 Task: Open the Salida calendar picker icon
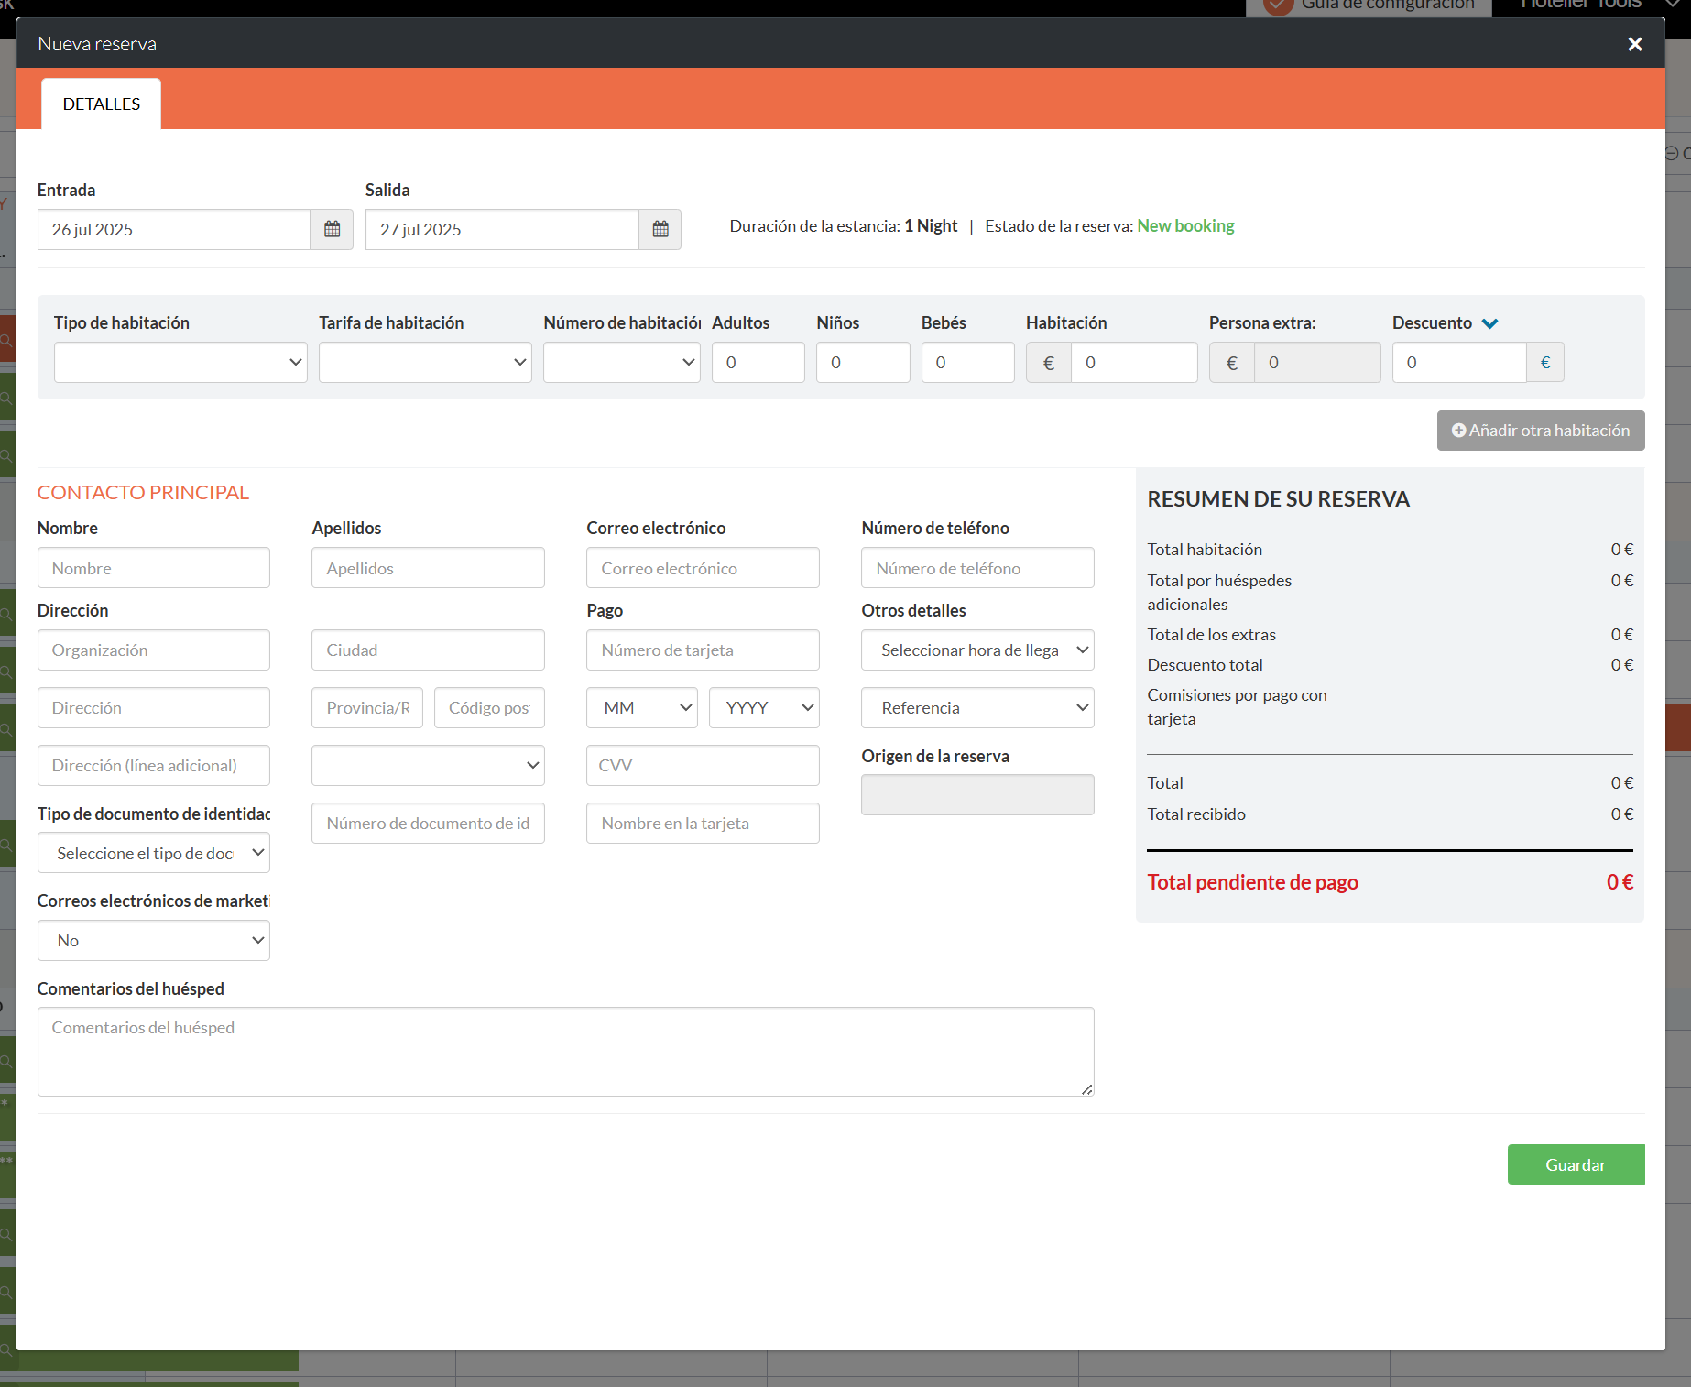[x=660, y=229]
